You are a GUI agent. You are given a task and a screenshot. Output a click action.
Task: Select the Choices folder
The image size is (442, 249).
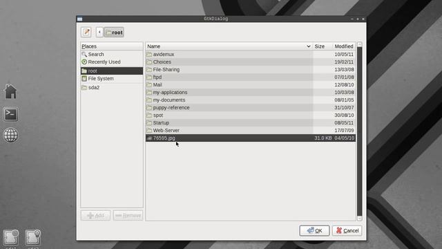pos(250,62)
